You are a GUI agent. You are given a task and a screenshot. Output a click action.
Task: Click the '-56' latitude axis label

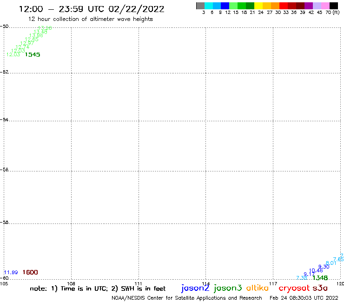(4, 170)
